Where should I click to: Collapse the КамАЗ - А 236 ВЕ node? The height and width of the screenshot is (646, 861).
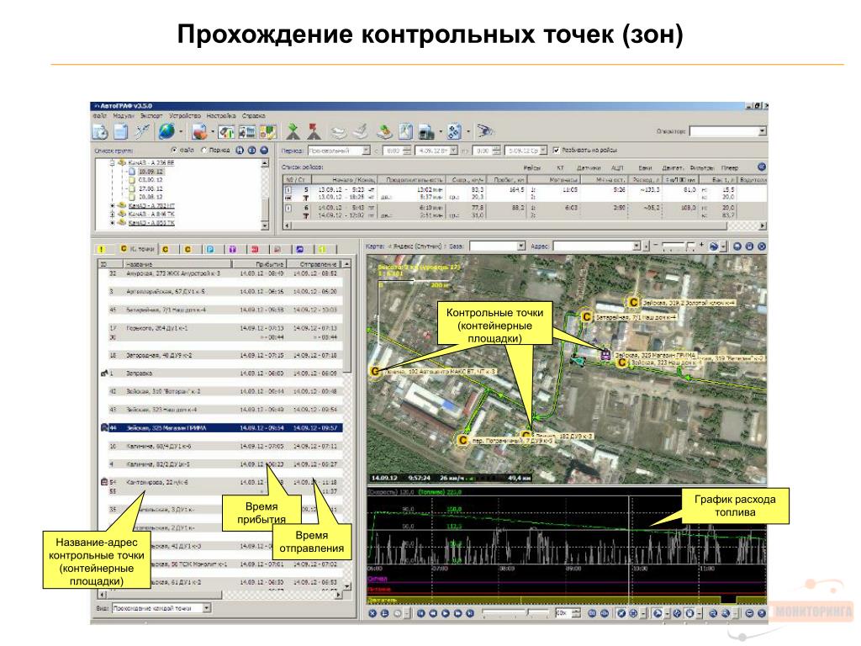pos(113,162)
